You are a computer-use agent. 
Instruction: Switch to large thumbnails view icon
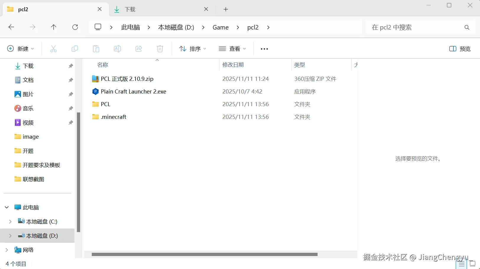473,263
